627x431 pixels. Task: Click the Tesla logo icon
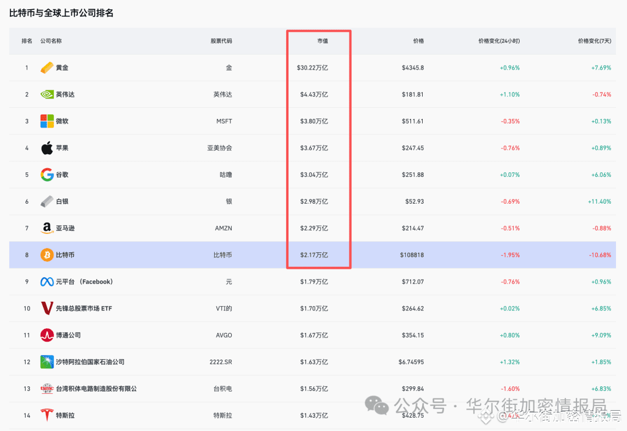(47, 415)
